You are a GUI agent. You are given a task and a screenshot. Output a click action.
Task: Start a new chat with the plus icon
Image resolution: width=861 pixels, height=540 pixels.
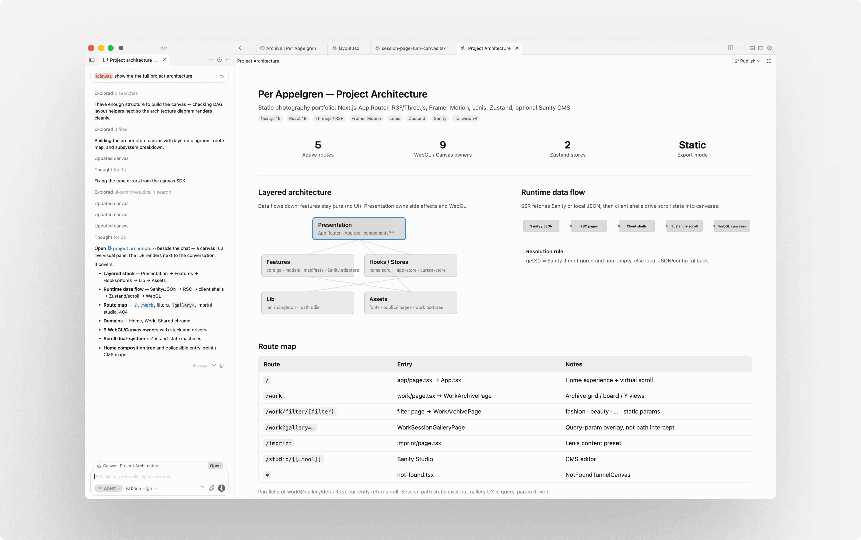211,60
